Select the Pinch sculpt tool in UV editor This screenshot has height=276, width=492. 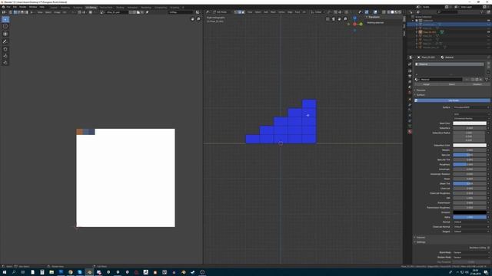click(5, 62)
